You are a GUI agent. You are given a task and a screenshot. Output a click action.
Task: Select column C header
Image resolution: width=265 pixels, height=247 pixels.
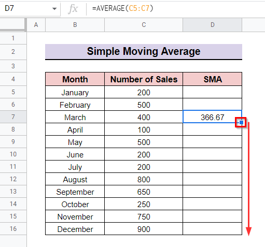144,25
